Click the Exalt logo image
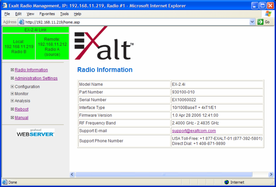The height and width of the screenshot is (187, 276). point(104,43)
